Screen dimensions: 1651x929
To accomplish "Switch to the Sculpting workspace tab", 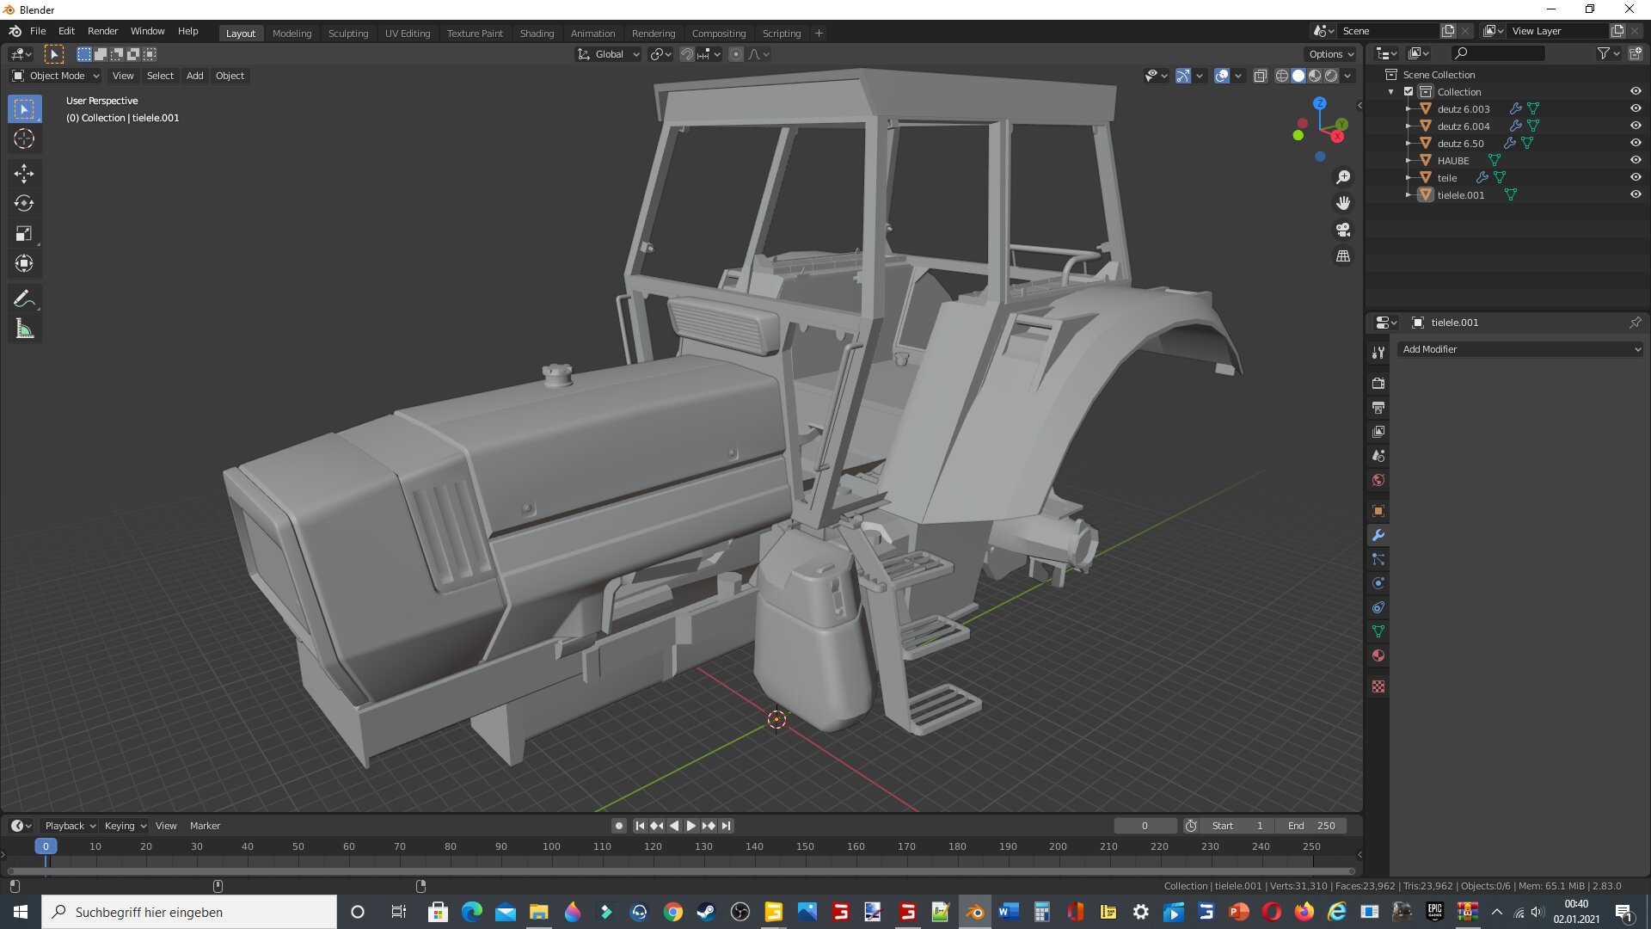I will click(x=347, y=34).
